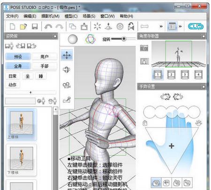Click the New file icon in toolbar
211x190 pixels.
[12, 26]
